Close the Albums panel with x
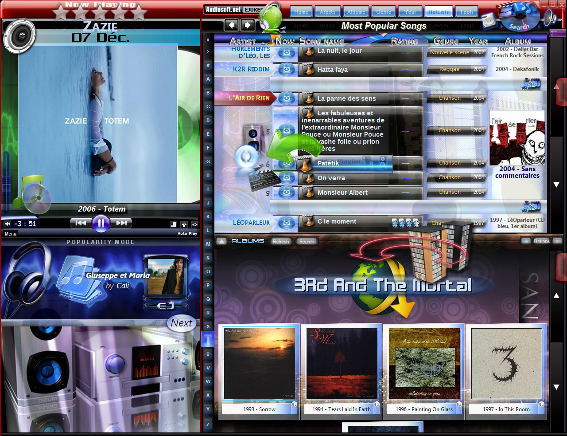 [x=557, y=241]
